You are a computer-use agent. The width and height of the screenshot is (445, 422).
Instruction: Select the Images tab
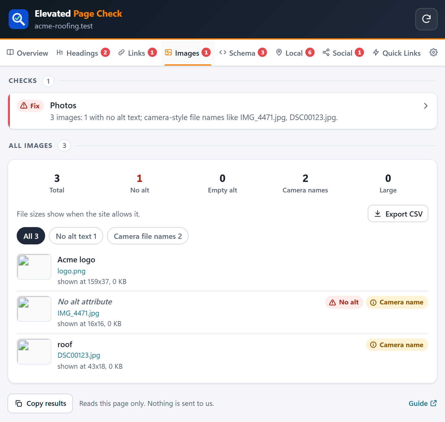[x=188, y=53]
